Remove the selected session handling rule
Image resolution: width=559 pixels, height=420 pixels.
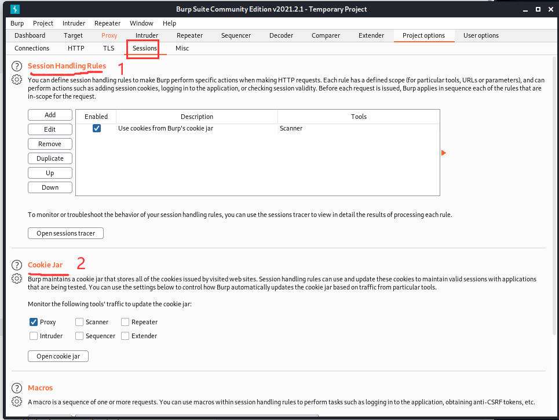[x=50, y=144]
